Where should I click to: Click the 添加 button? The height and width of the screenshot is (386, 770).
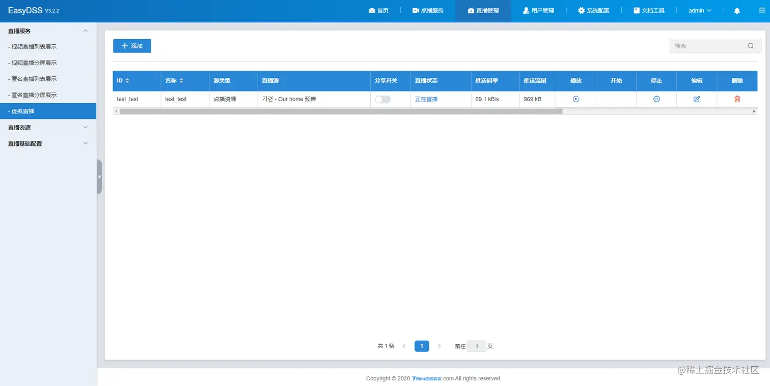pos(132,46)
